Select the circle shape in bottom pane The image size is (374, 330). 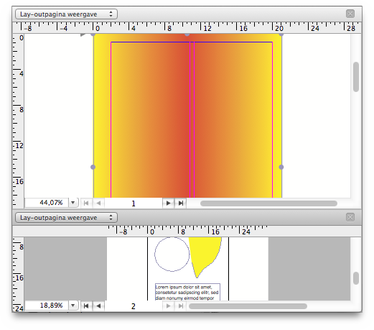tap(172, 254)
